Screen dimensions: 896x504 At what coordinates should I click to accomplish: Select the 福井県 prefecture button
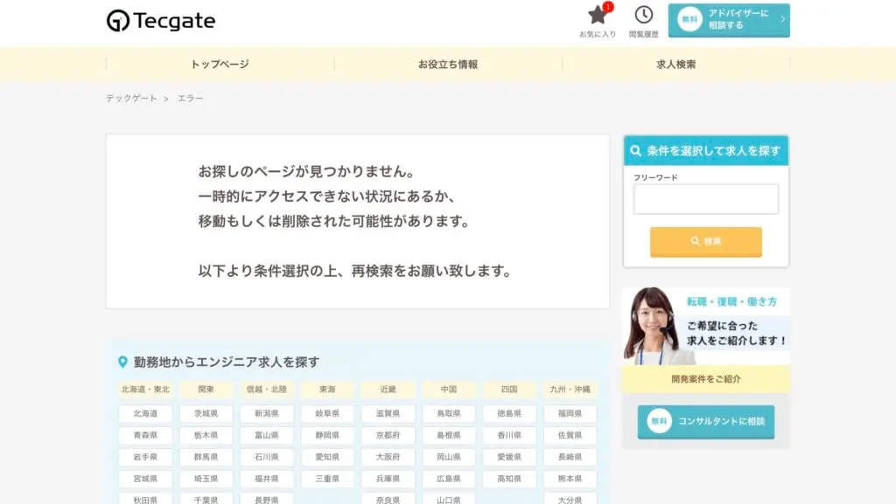(266, 479)
